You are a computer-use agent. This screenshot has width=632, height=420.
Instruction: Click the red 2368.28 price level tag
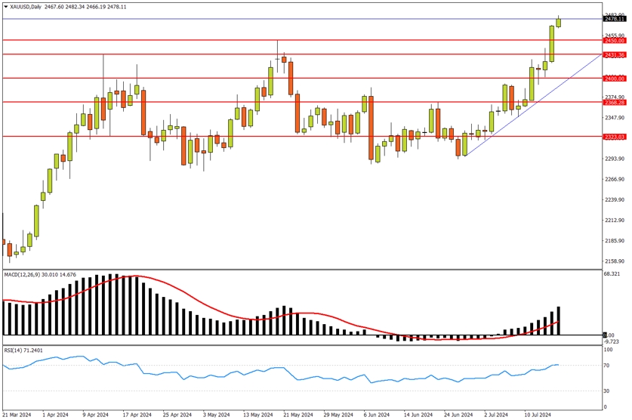615,102
